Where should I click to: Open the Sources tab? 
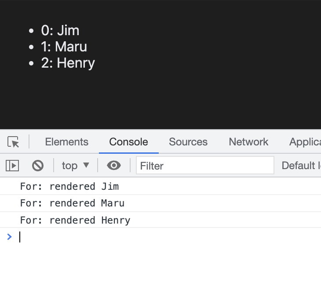[188, 142]
